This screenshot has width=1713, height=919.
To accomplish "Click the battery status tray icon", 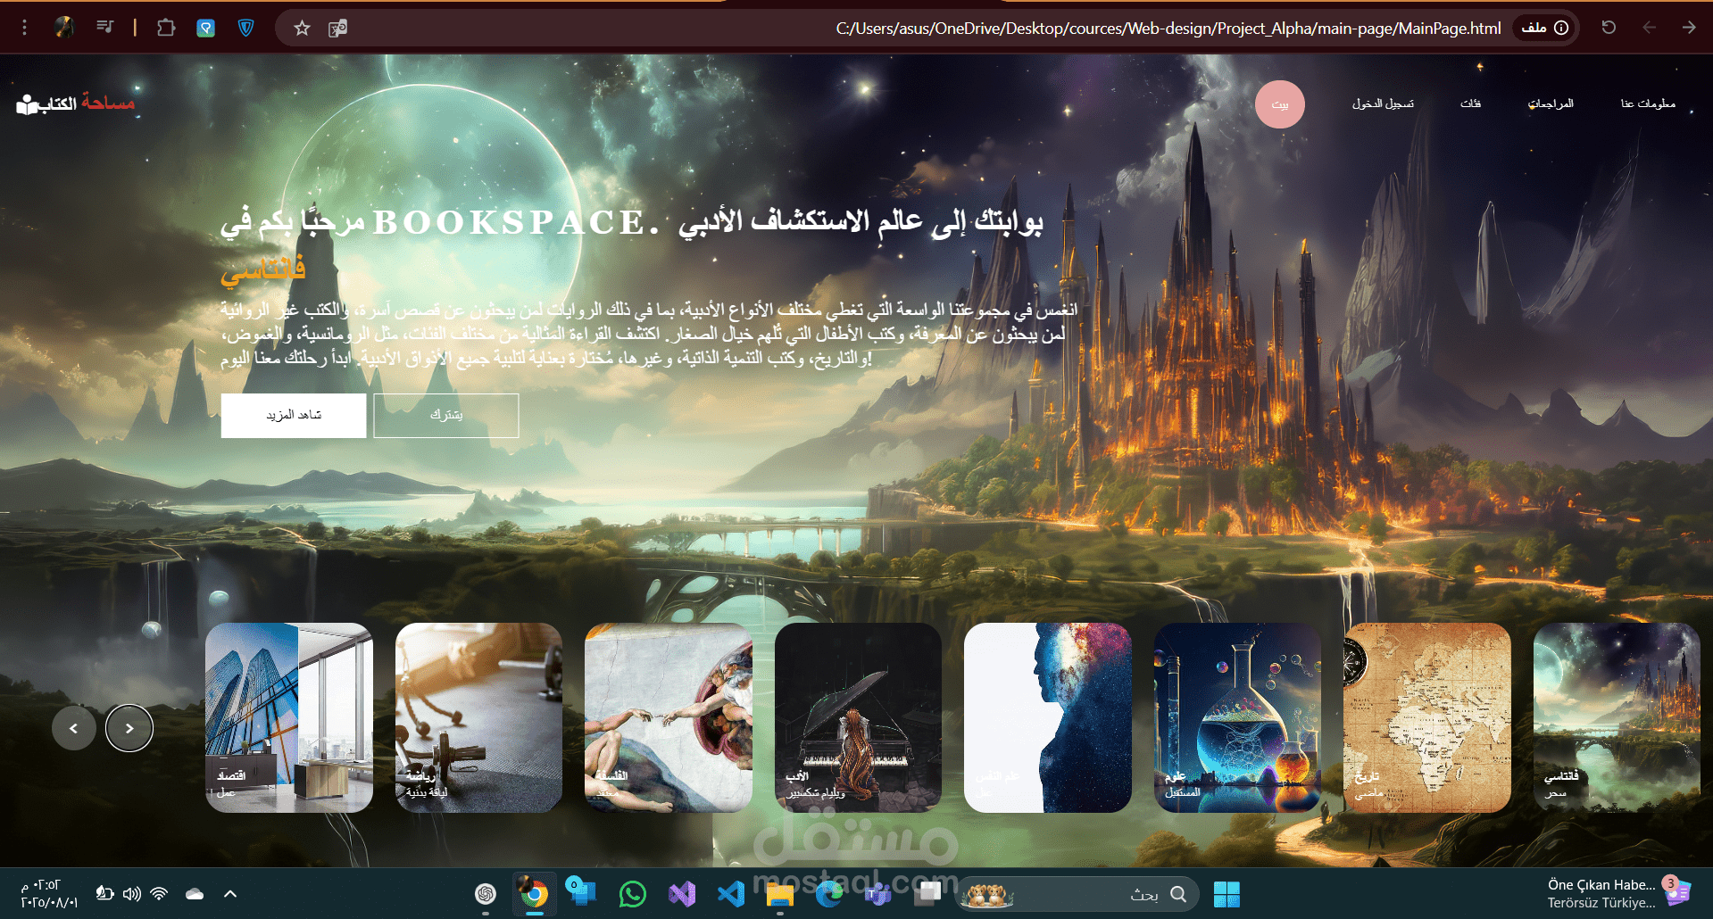I will coord(104,893).
